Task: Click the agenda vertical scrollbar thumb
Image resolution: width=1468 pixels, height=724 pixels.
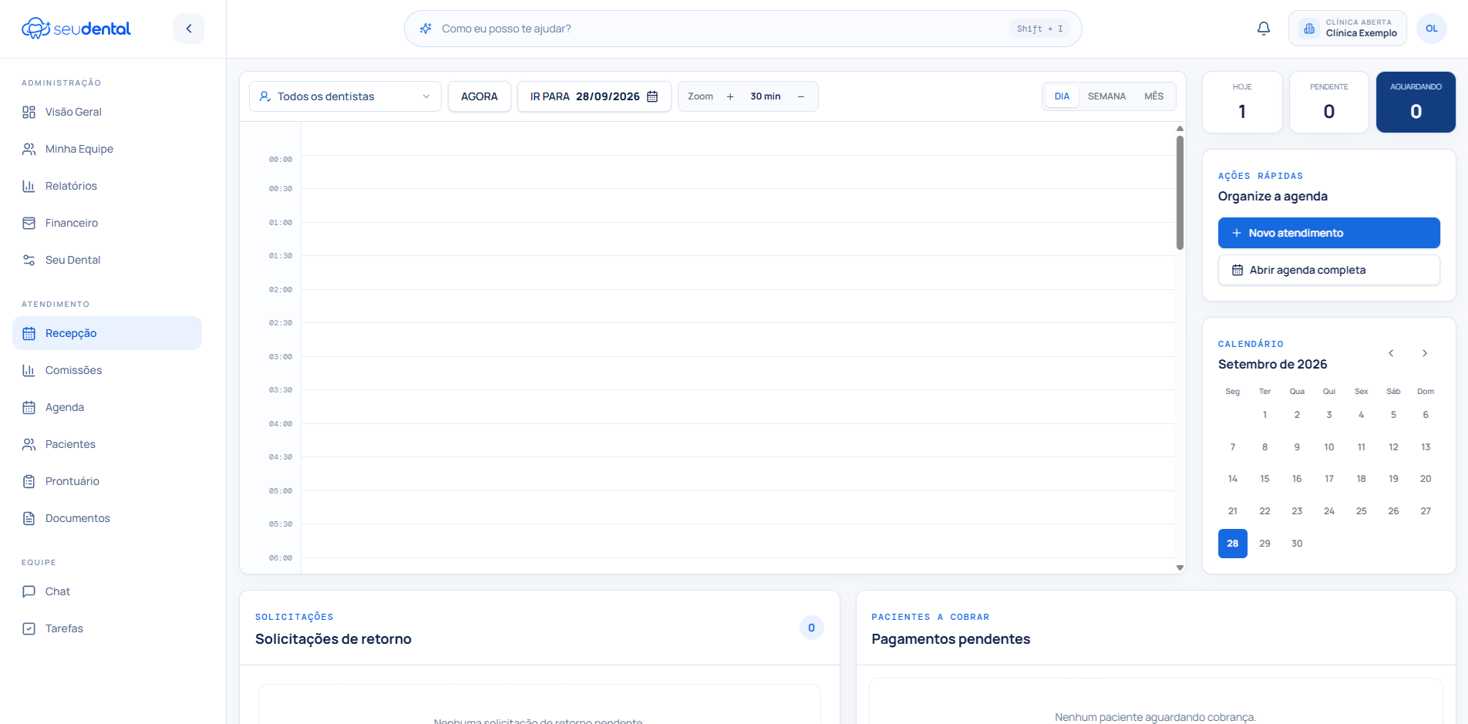Action: [1180, 193]
